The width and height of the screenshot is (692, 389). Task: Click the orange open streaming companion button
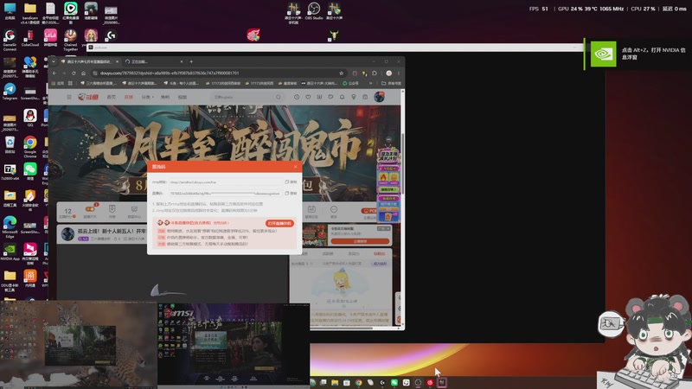coord(279,223)
